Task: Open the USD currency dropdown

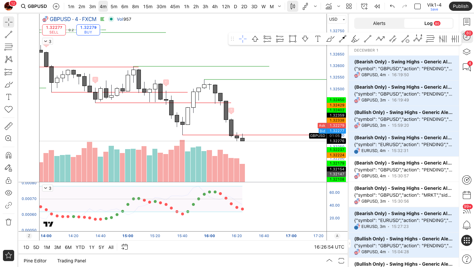Action: [x=337, y=19]
